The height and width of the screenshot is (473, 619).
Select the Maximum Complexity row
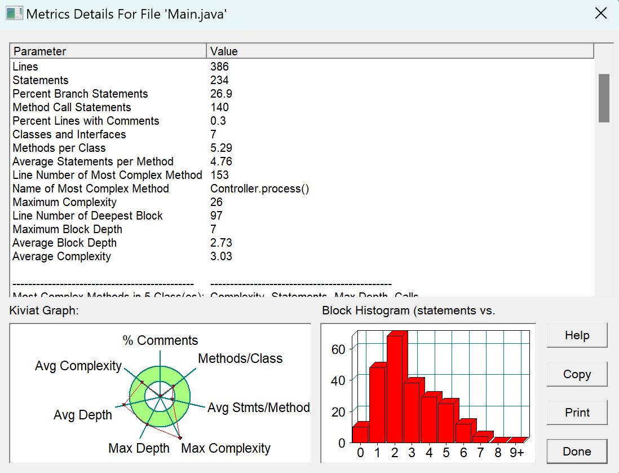pyautogui.click(x=302, y=202)
